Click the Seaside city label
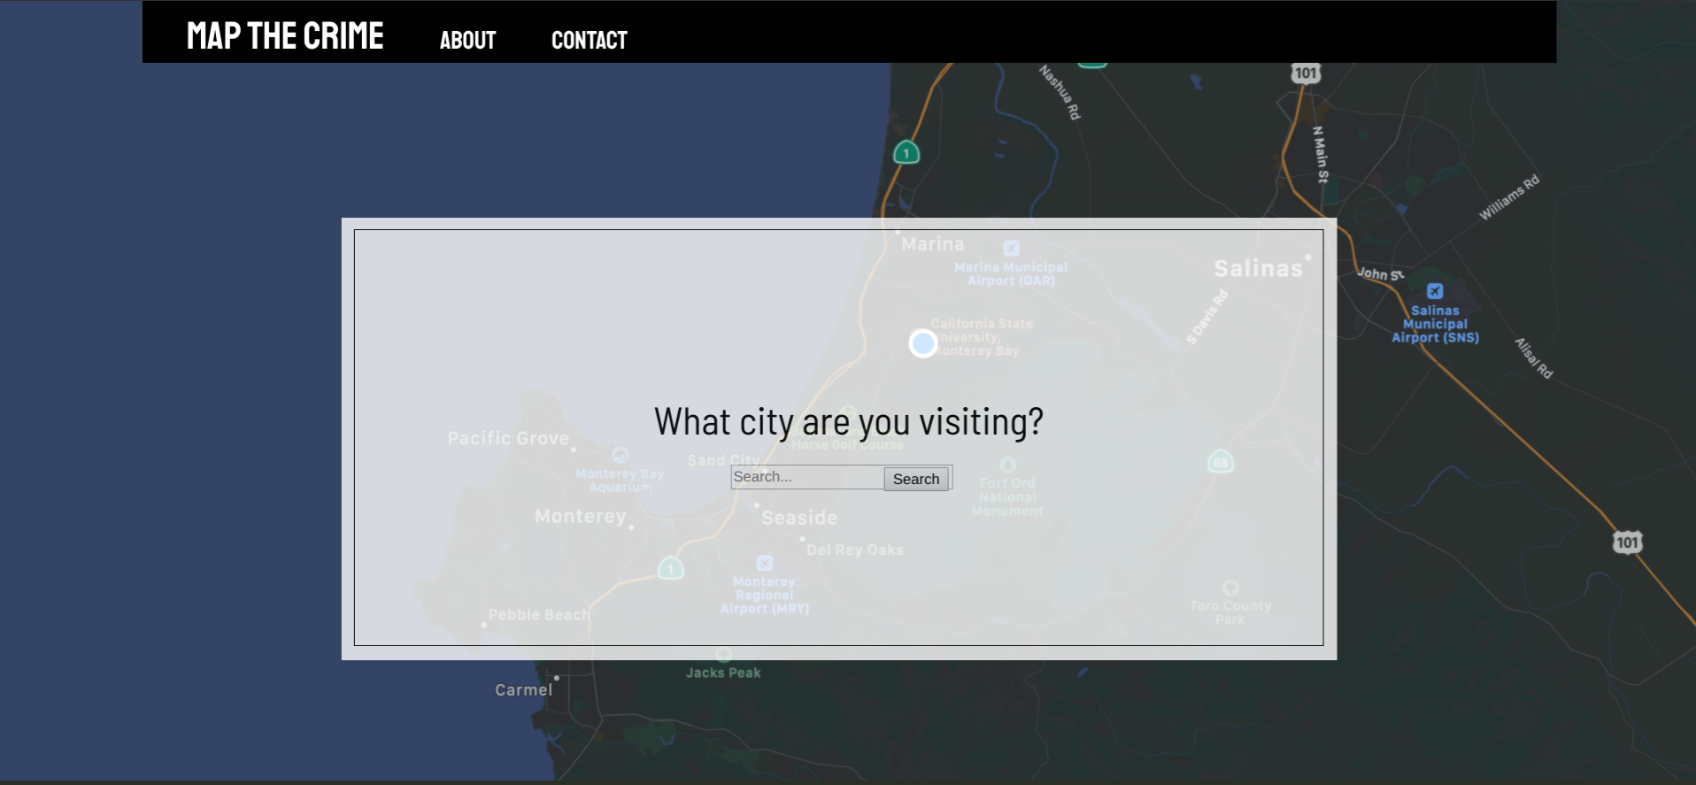This screenshot has height=785, width=1696. 799,518
